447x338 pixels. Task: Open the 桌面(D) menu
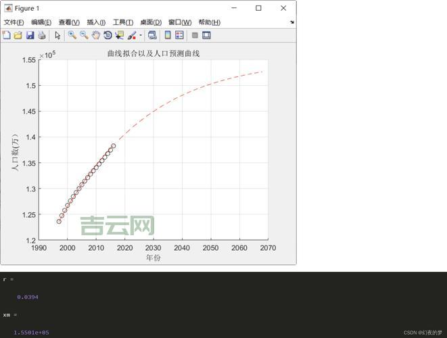point(151,22)
